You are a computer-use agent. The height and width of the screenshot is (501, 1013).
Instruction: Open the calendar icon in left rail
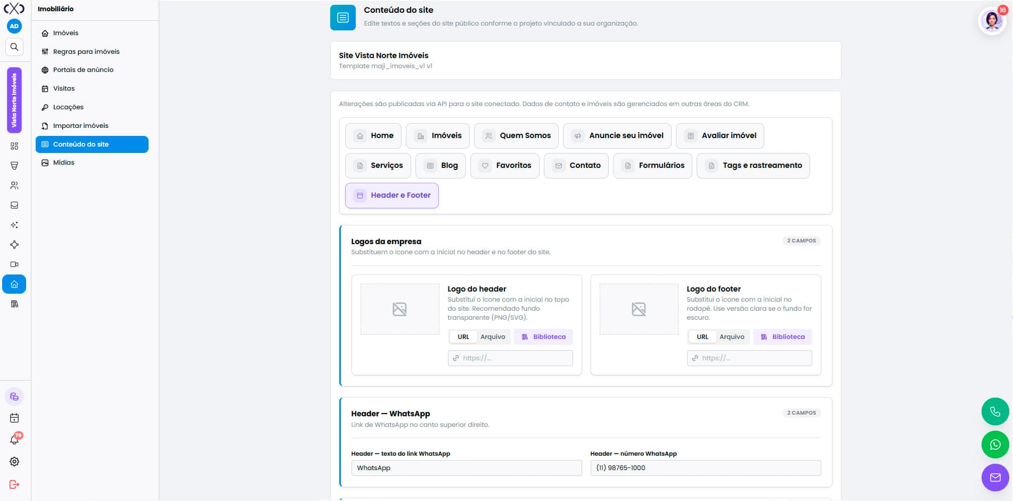14,418
